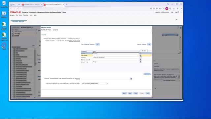Open the Help menu in menu bar

(x=35, y=15)
